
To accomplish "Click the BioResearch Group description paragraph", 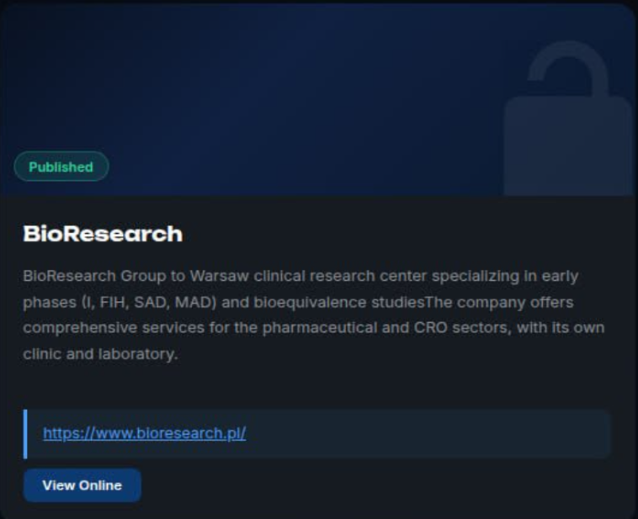I will 313,315.
